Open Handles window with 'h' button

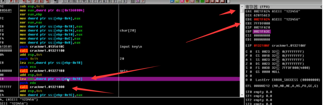coord(89,1)
